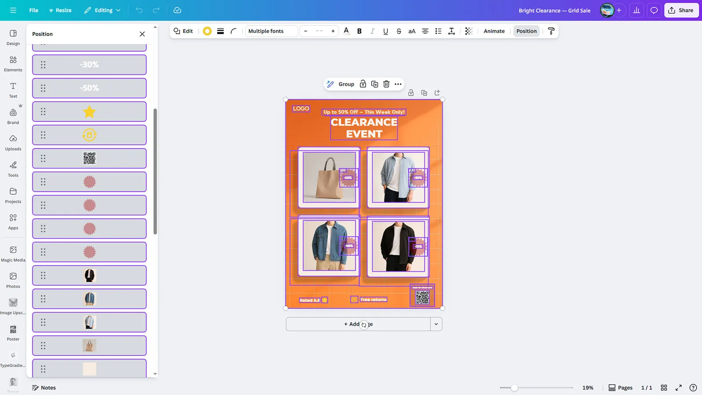Expand the Add page options arrow
Image resolution: width=702 pixels, height=395 pixels.
click(x=436, y=324)
